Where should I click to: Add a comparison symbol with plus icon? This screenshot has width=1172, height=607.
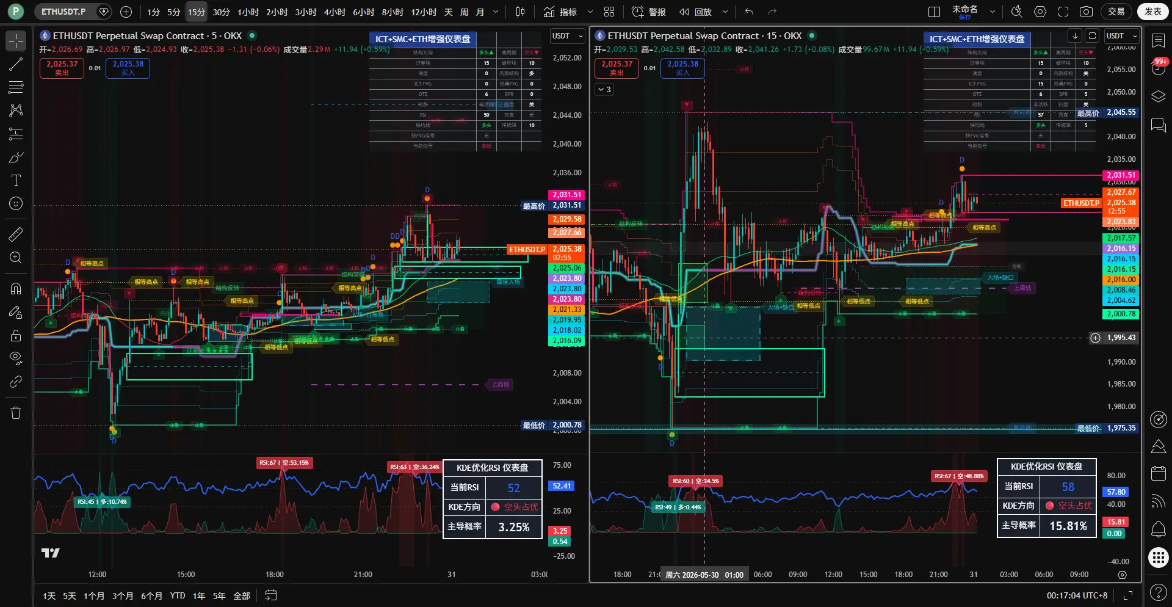(x=126, y=12)
